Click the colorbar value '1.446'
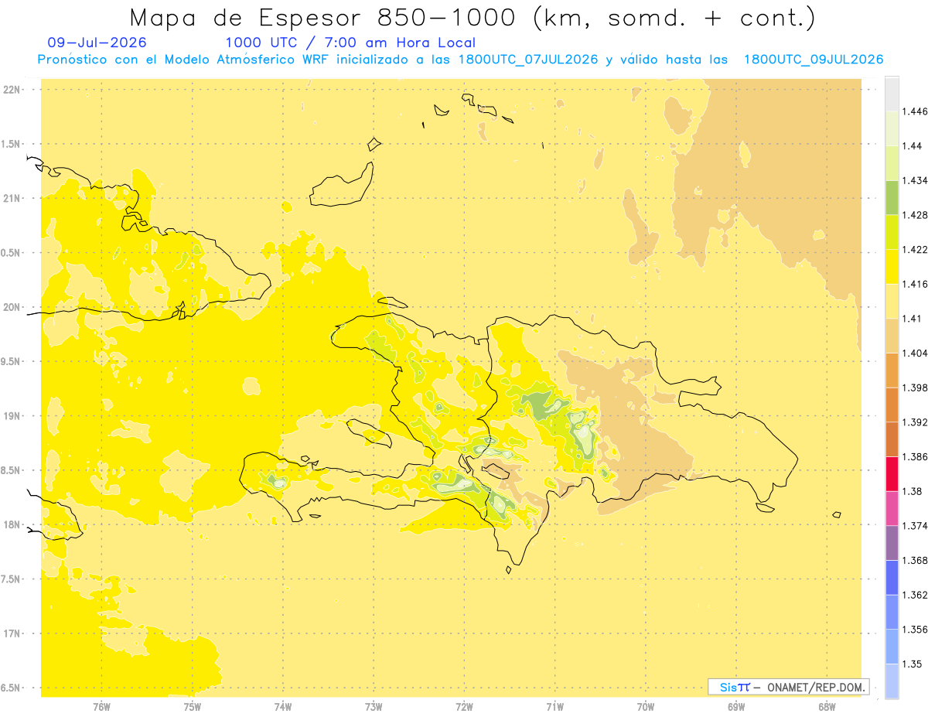 pos(915,111)
